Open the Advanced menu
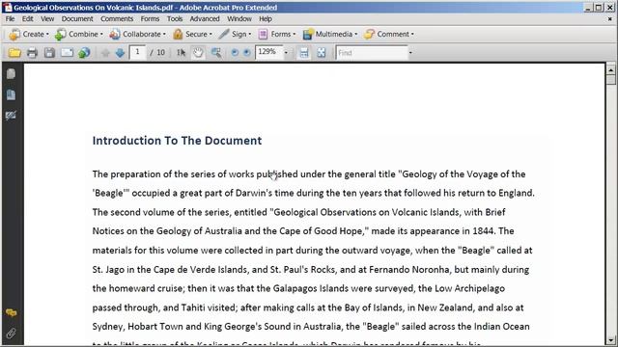Image resolution: width=618 pixels, height=347 pixels. [x=205, y=19]
